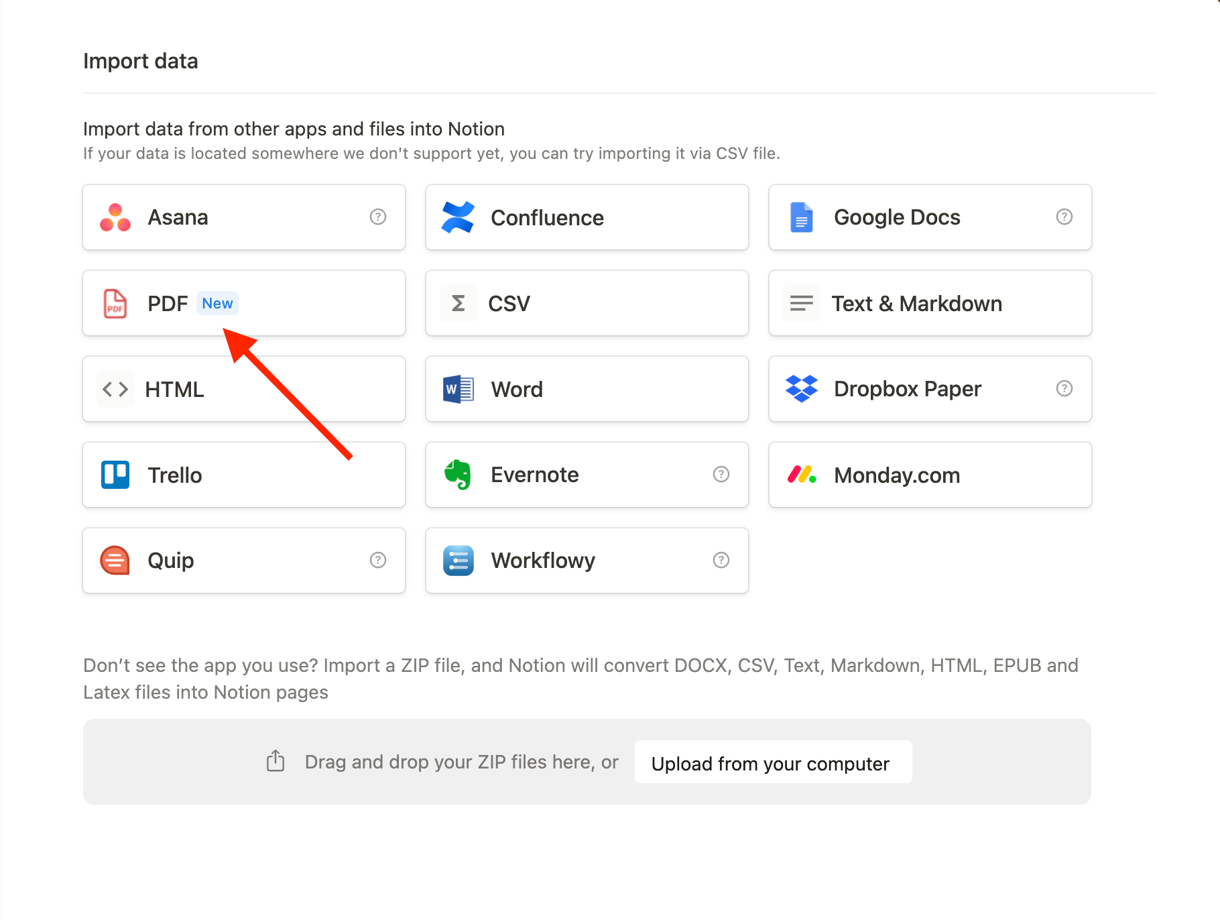Click text about importing via CSV file
The width and height of the screenshot is (1220, 920).
coord(432,154)
